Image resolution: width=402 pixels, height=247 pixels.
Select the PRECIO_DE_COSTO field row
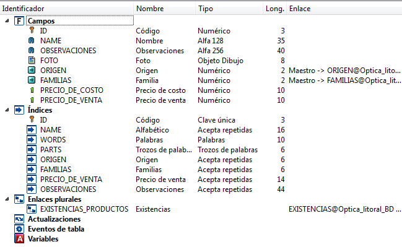(x=201, y=90)
